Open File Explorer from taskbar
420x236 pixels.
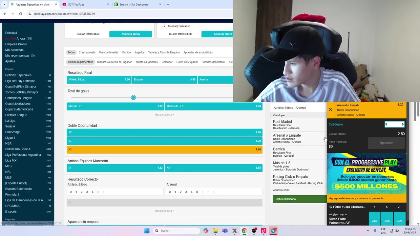pos(215,231)
